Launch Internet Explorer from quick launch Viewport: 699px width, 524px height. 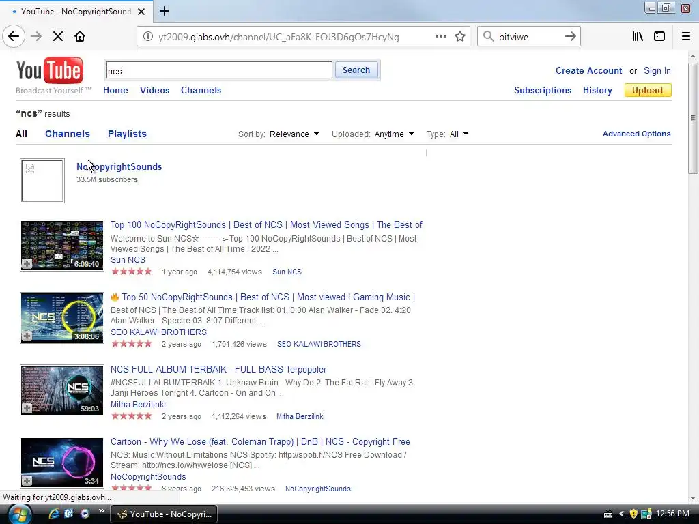tap(54, 514)
